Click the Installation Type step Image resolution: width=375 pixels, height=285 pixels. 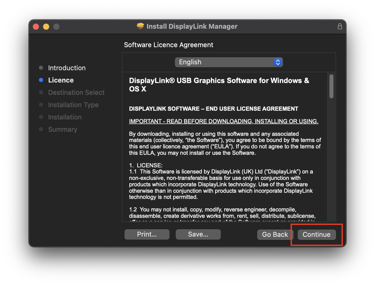73,105
